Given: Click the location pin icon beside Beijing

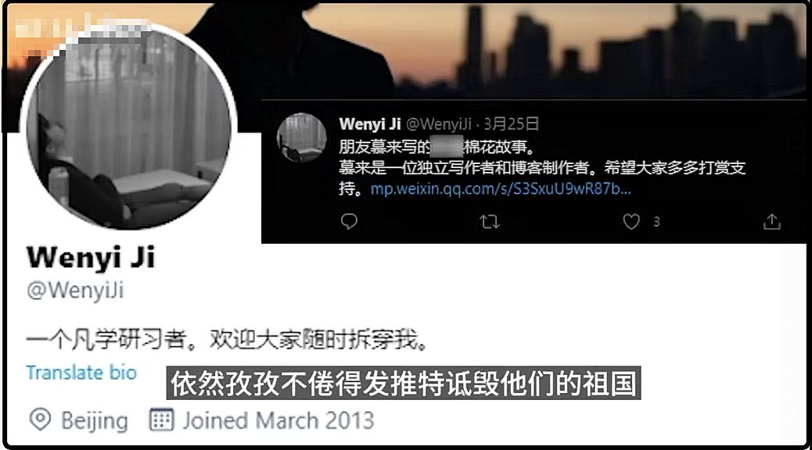Looking at the screenshot, I should 41,420.
